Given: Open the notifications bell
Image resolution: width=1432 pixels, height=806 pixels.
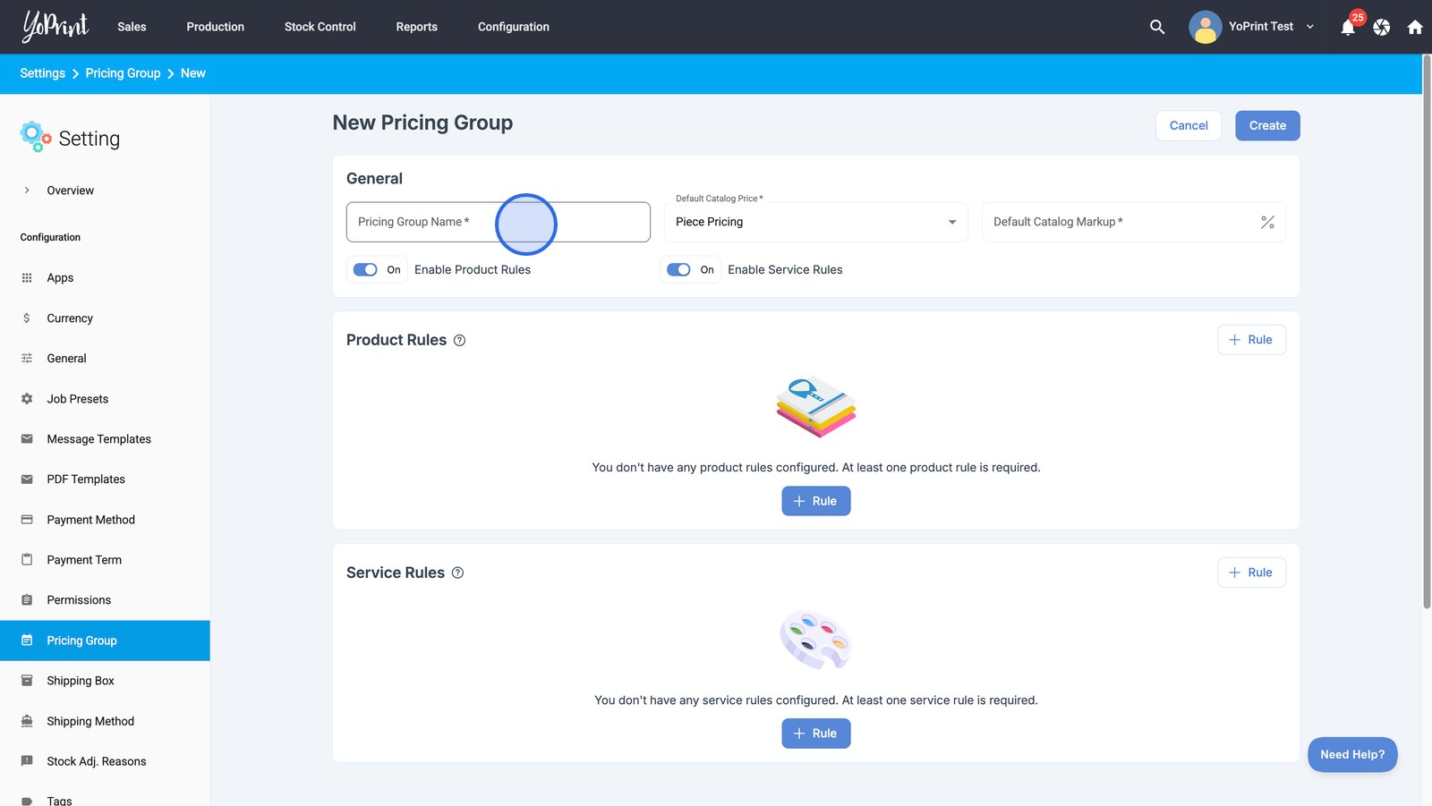Looking at the screenshot, I should point(1348,28).
